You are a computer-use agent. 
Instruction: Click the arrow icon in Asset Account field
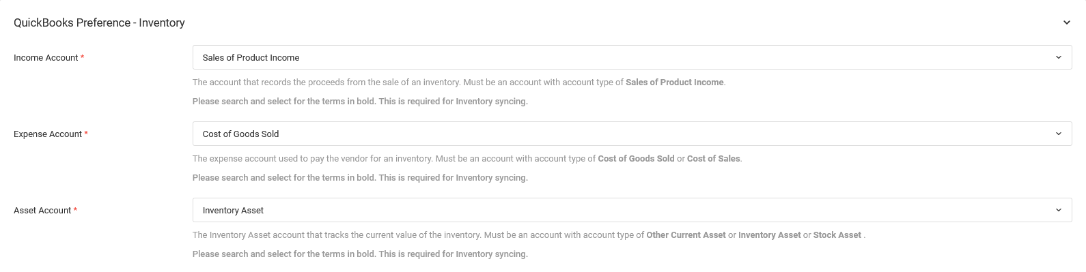tap(1058, 210)
